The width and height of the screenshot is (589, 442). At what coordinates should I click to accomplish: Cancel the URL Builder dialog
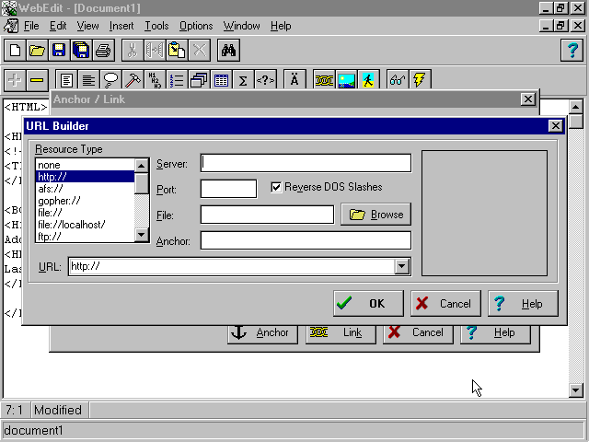(445, 303)
